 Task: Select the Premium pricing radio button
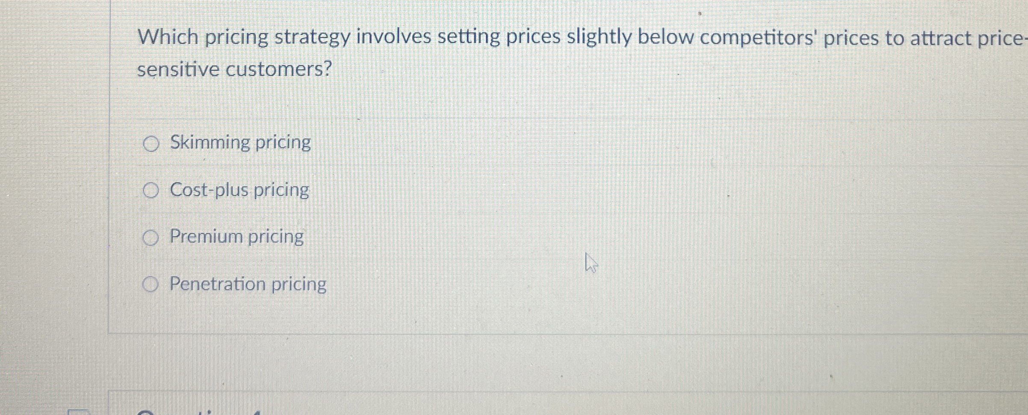151,237
